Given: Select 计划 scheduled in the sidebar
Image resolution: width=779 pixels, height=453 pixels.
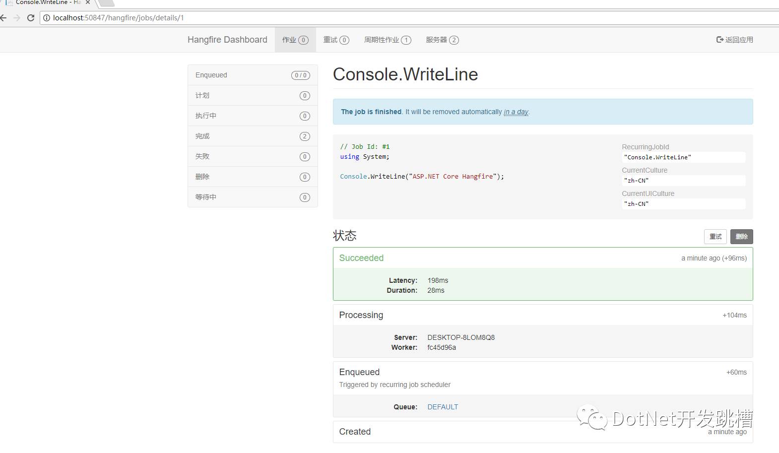Looking at the screenshot, I should tap(253, 95).
